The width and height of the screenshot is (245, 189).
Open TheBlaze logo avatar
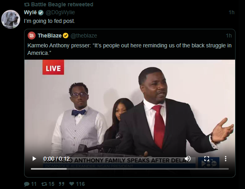(32, 36)
